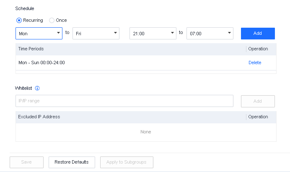Click the info icon beside Whitelist

(37, 89)
